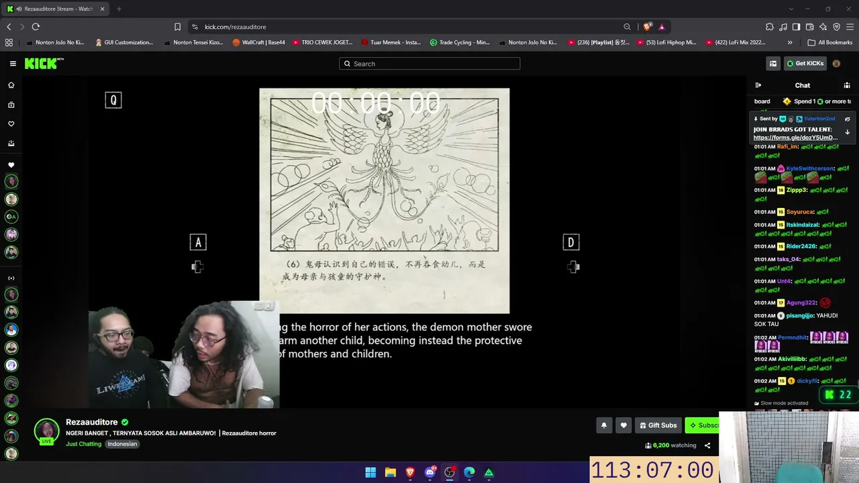This screenshot has height=483, width=859.
Task: Hide the pinned chat message
Action: tap(847, 119)
